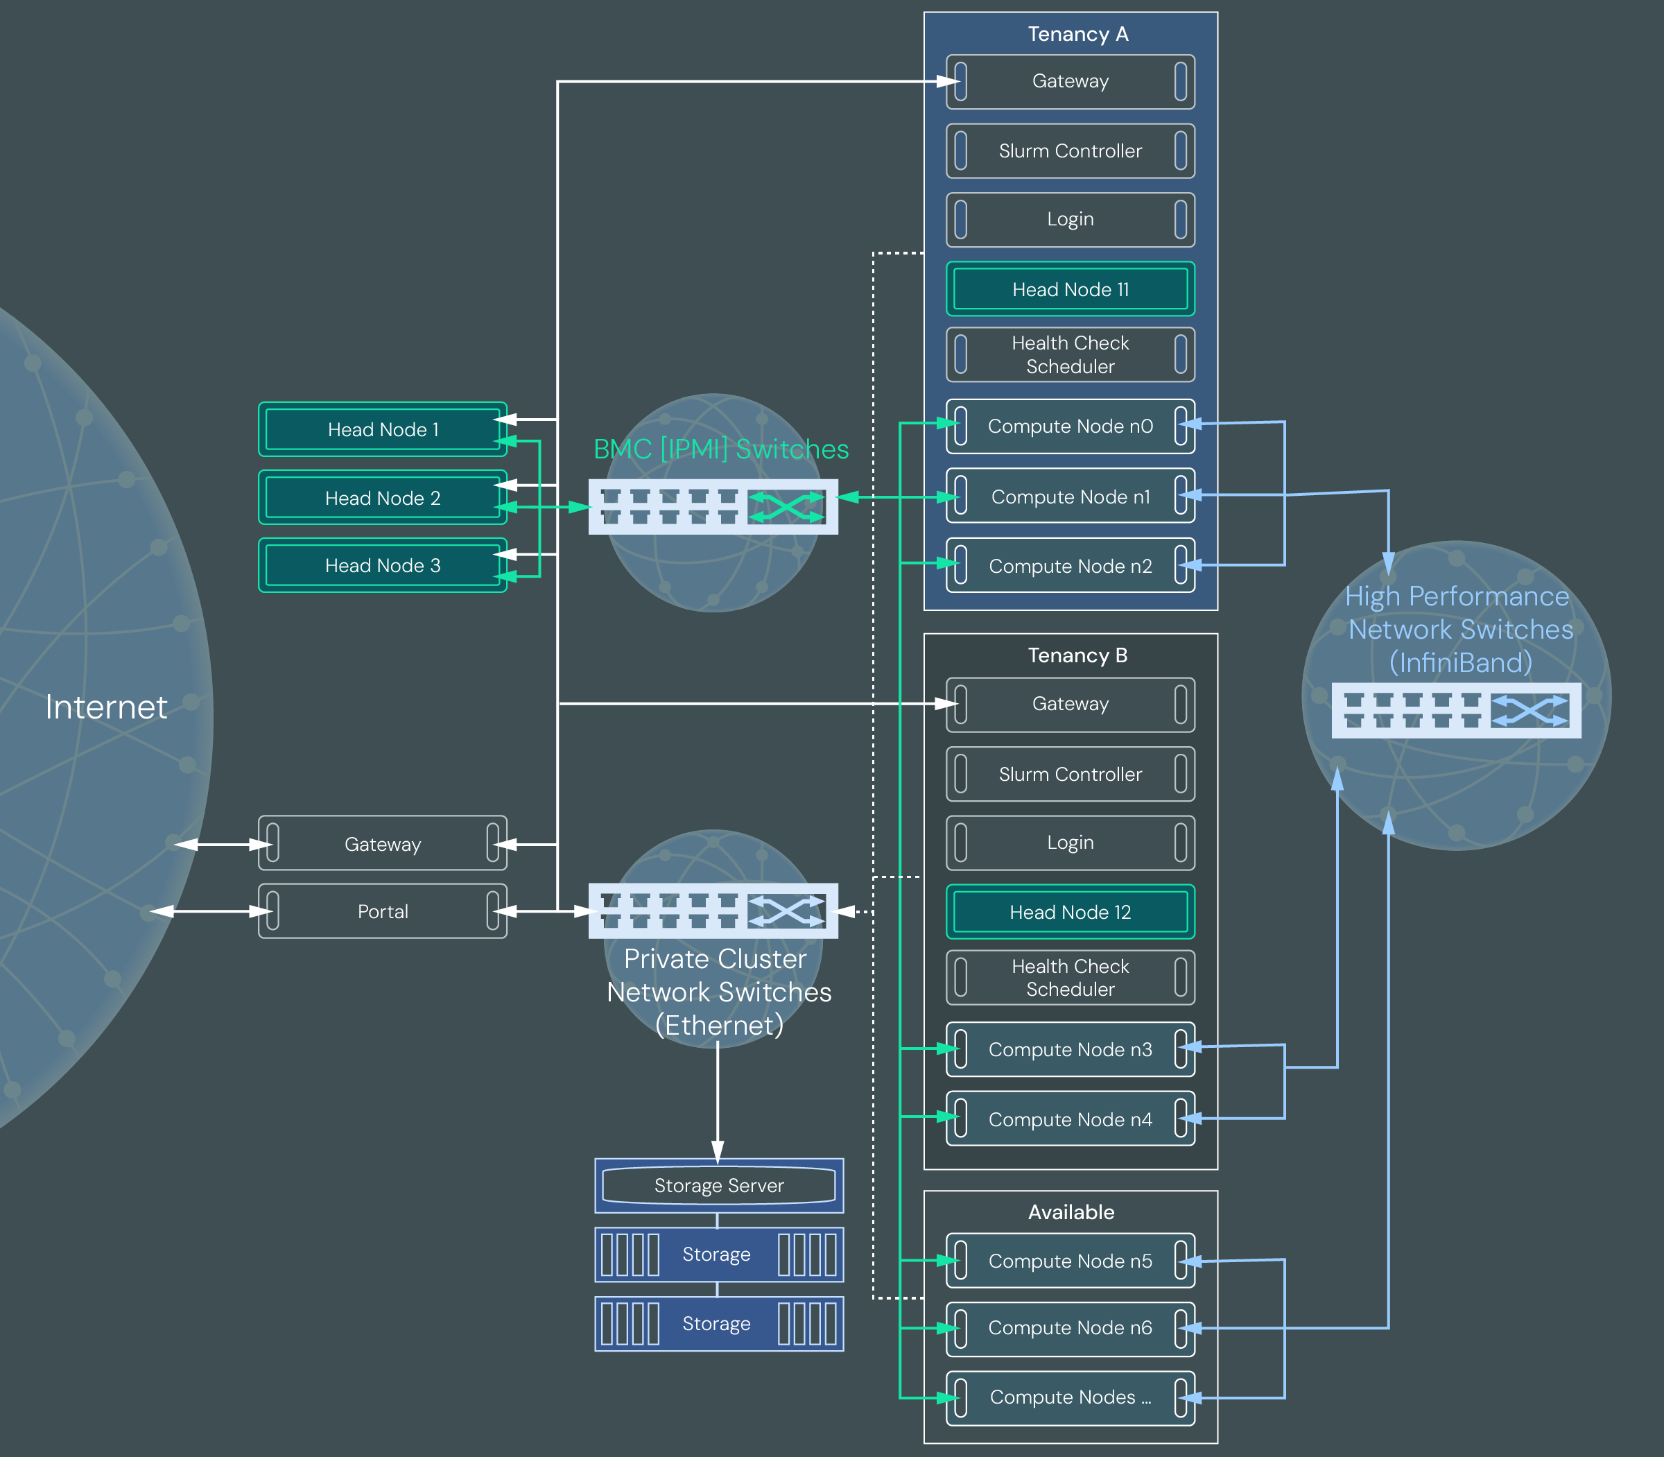Image resolution: width=1664 pixels, height=1457 pixels.
Task: Select the upper Storage disk array
Action: (718, 1255)
